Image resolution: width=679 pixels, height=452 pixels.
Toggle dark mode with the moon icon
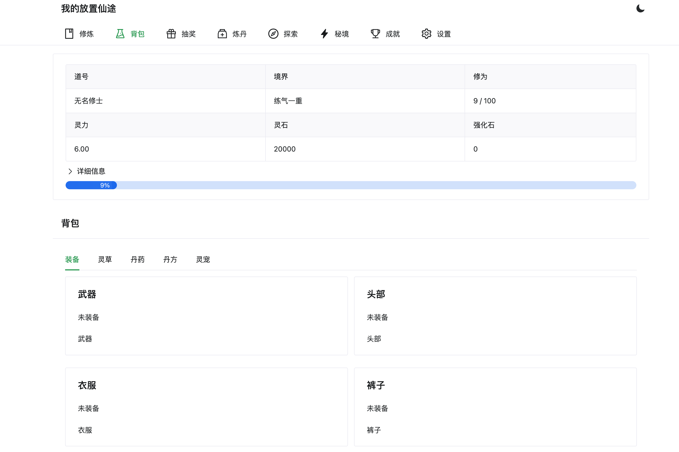click(x=640, y=9)
